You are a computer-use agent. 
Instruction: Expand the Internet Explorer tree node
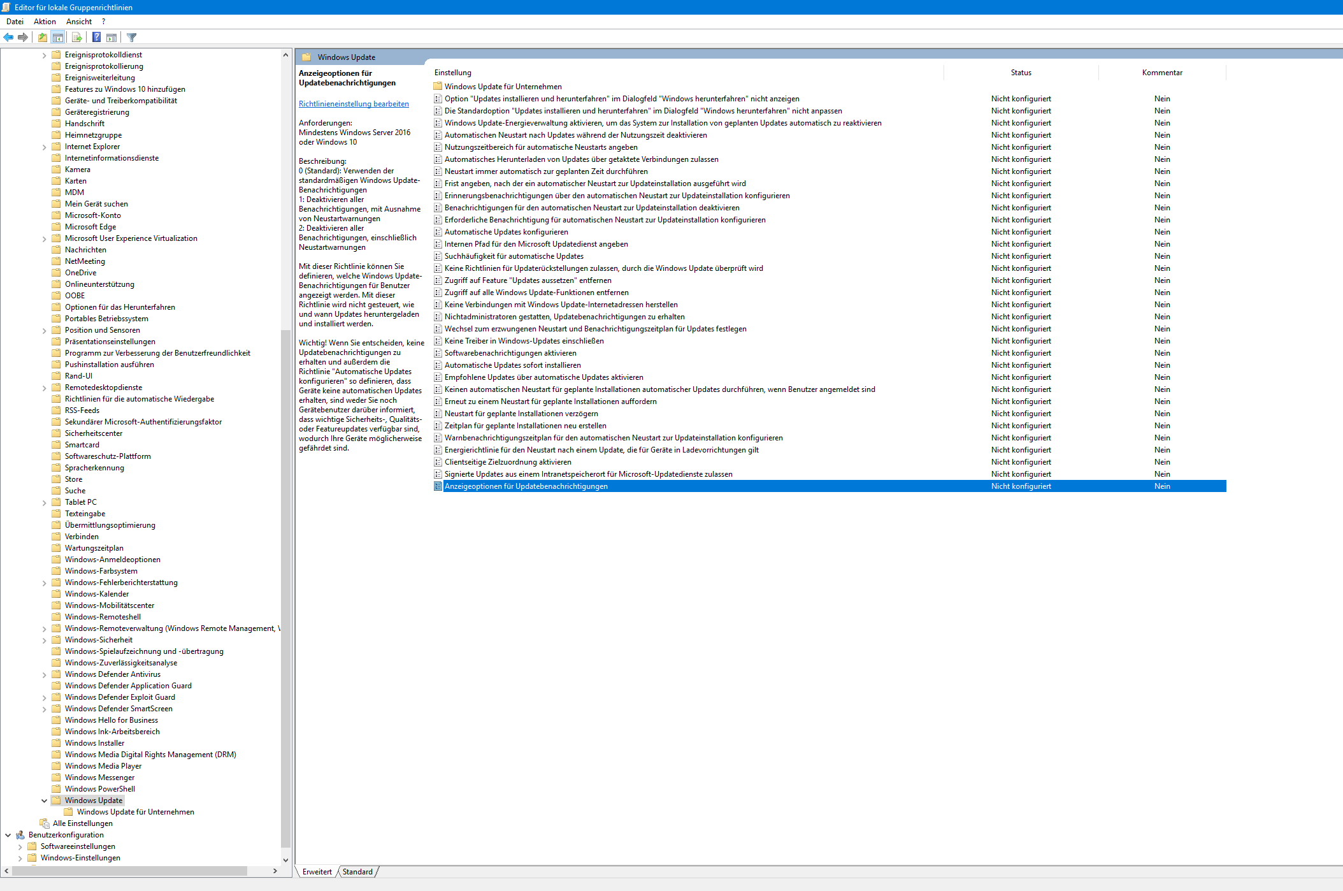[x=44, y=147]
